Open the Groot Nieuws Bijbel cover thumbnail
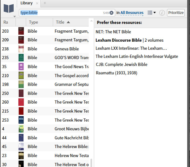The width and height of the screenshot is (190, 167). click(x=21, y=129)
